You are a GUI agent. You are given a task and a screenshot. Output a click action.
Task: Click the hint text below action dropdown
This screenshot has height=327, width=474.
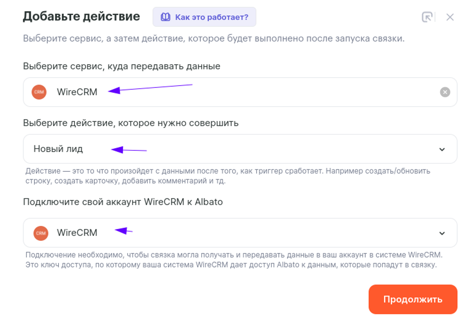pos(227,176)
